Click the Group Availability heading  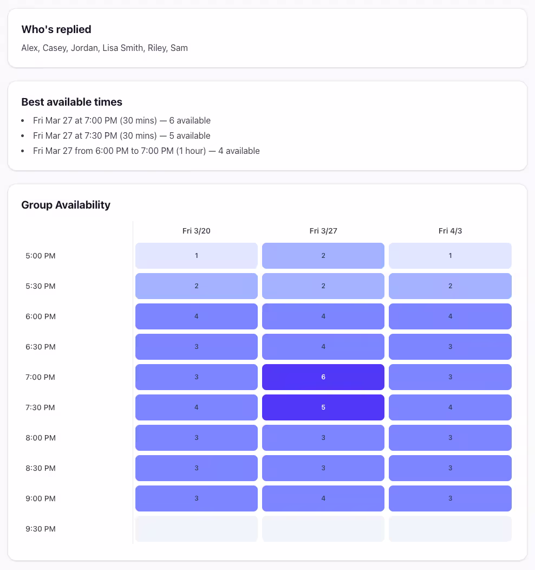point(66,205)
